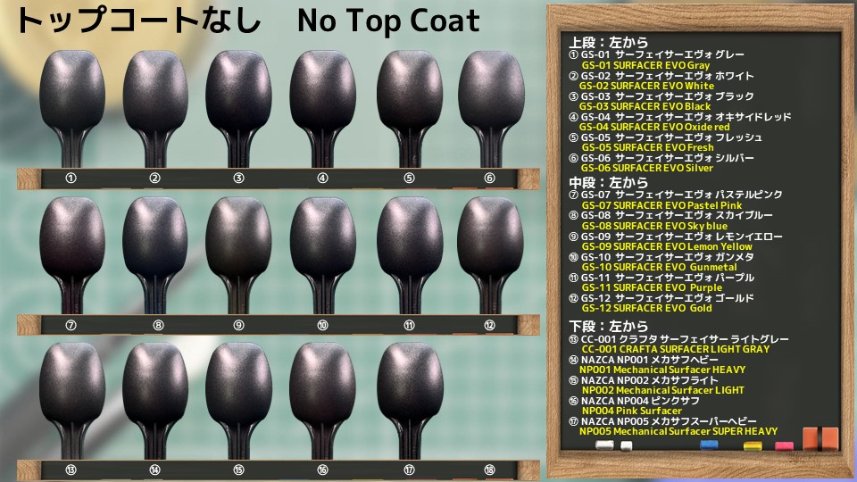Screen dimensions: 857x482
Task: Click the 'NP005 Mechanical Surfacer SUPER HEAVY' line
Action: click(x=678, y=431)
